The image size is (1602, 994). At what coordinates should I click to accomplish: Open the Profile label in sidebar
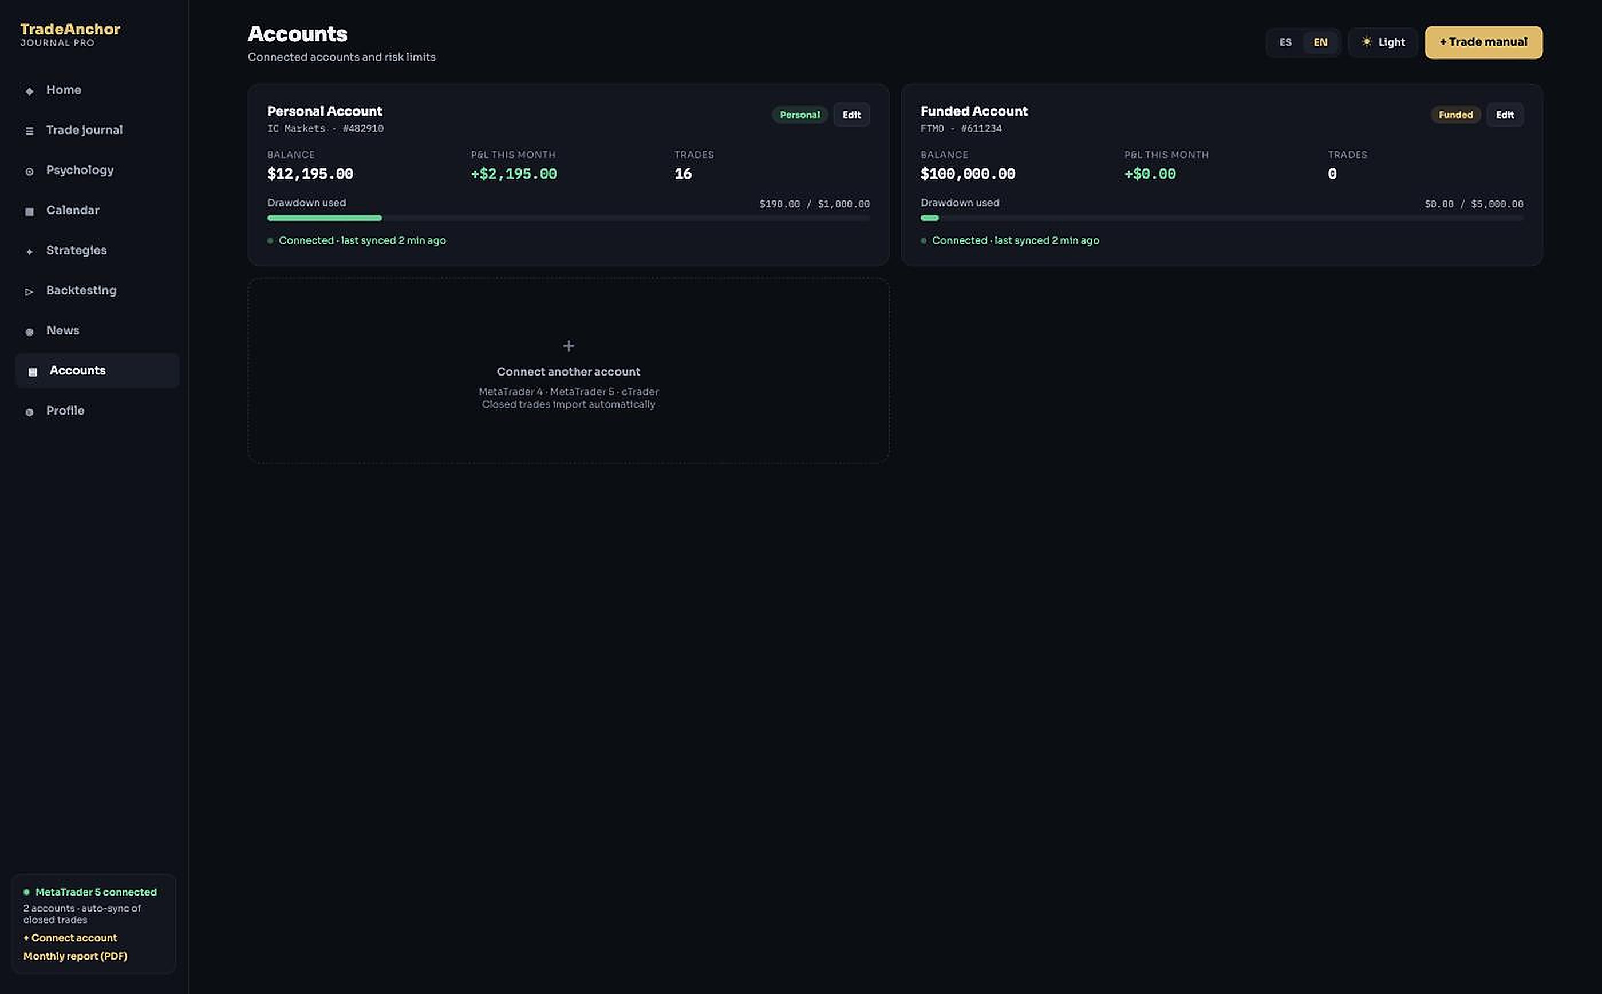pos(65,410)
